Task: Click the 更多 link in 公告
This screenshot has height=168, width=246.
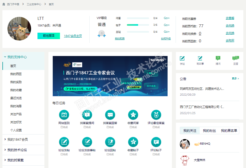Action: click(235, 79)
